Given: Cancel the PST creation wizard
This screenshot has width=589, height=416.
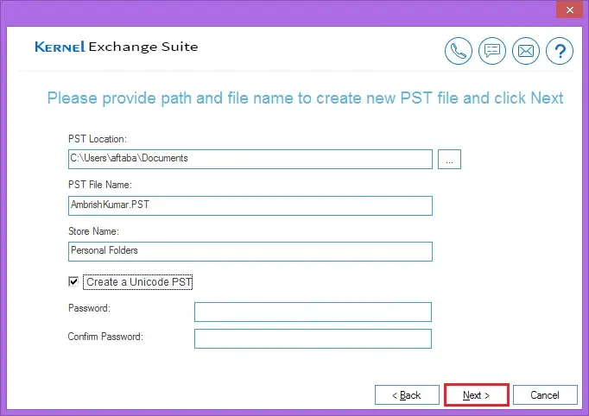Looking at the screenshot, I should point(545,395).
